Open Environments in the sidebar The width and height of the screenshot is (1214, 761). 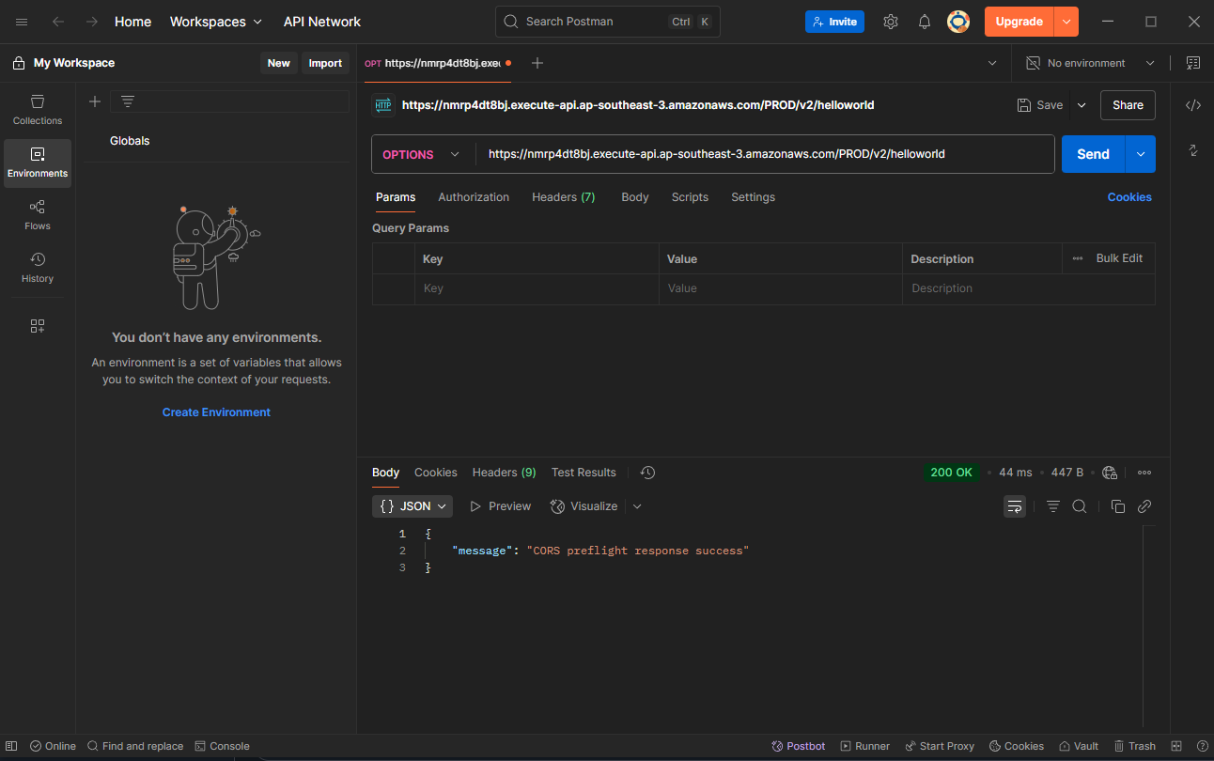pyautogui.click(x=38, y=163)
